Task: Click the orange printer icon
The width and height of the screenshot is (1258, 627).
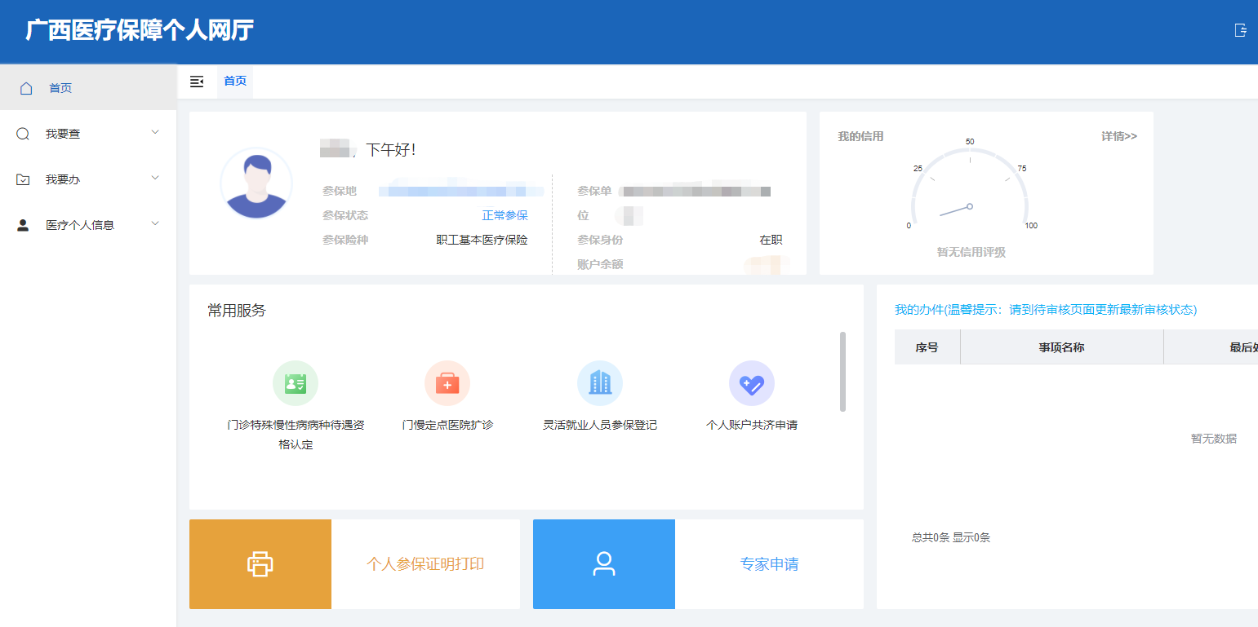Action: coord(260,564)
